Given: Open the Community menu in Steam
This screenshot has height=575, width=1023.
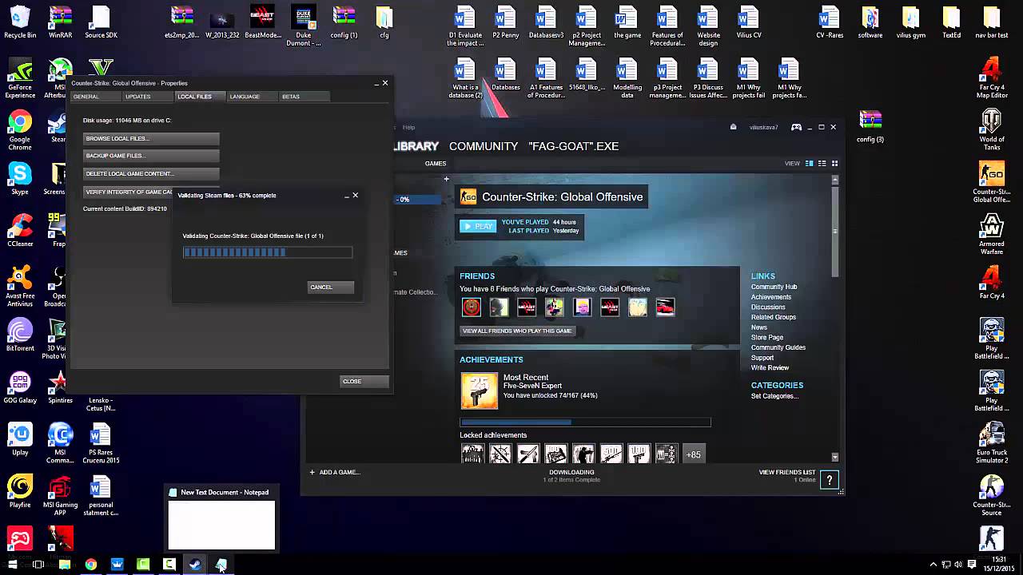Looking at the screenshot, I should tap(484, 146).
